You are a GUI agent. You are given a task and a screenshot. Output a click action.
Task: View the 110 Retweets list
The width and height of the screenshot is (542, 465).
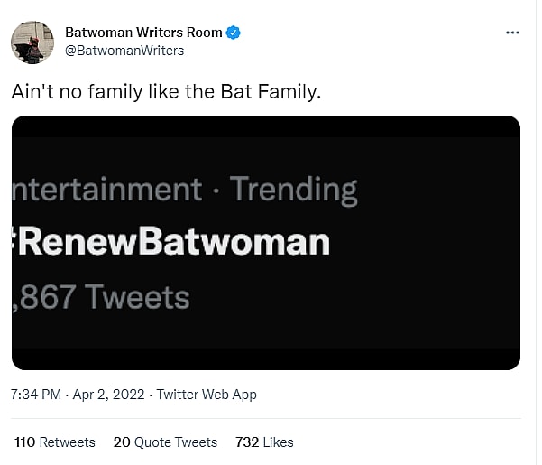tap(54, 442)
